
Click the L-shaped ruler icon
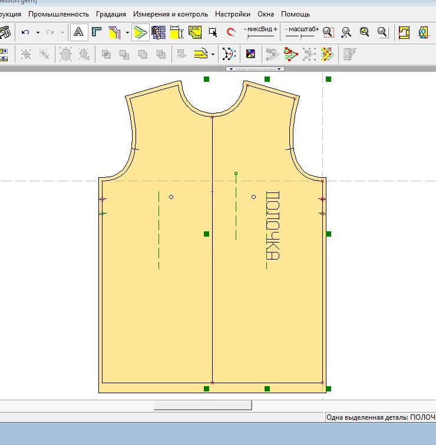click(97, 32)
